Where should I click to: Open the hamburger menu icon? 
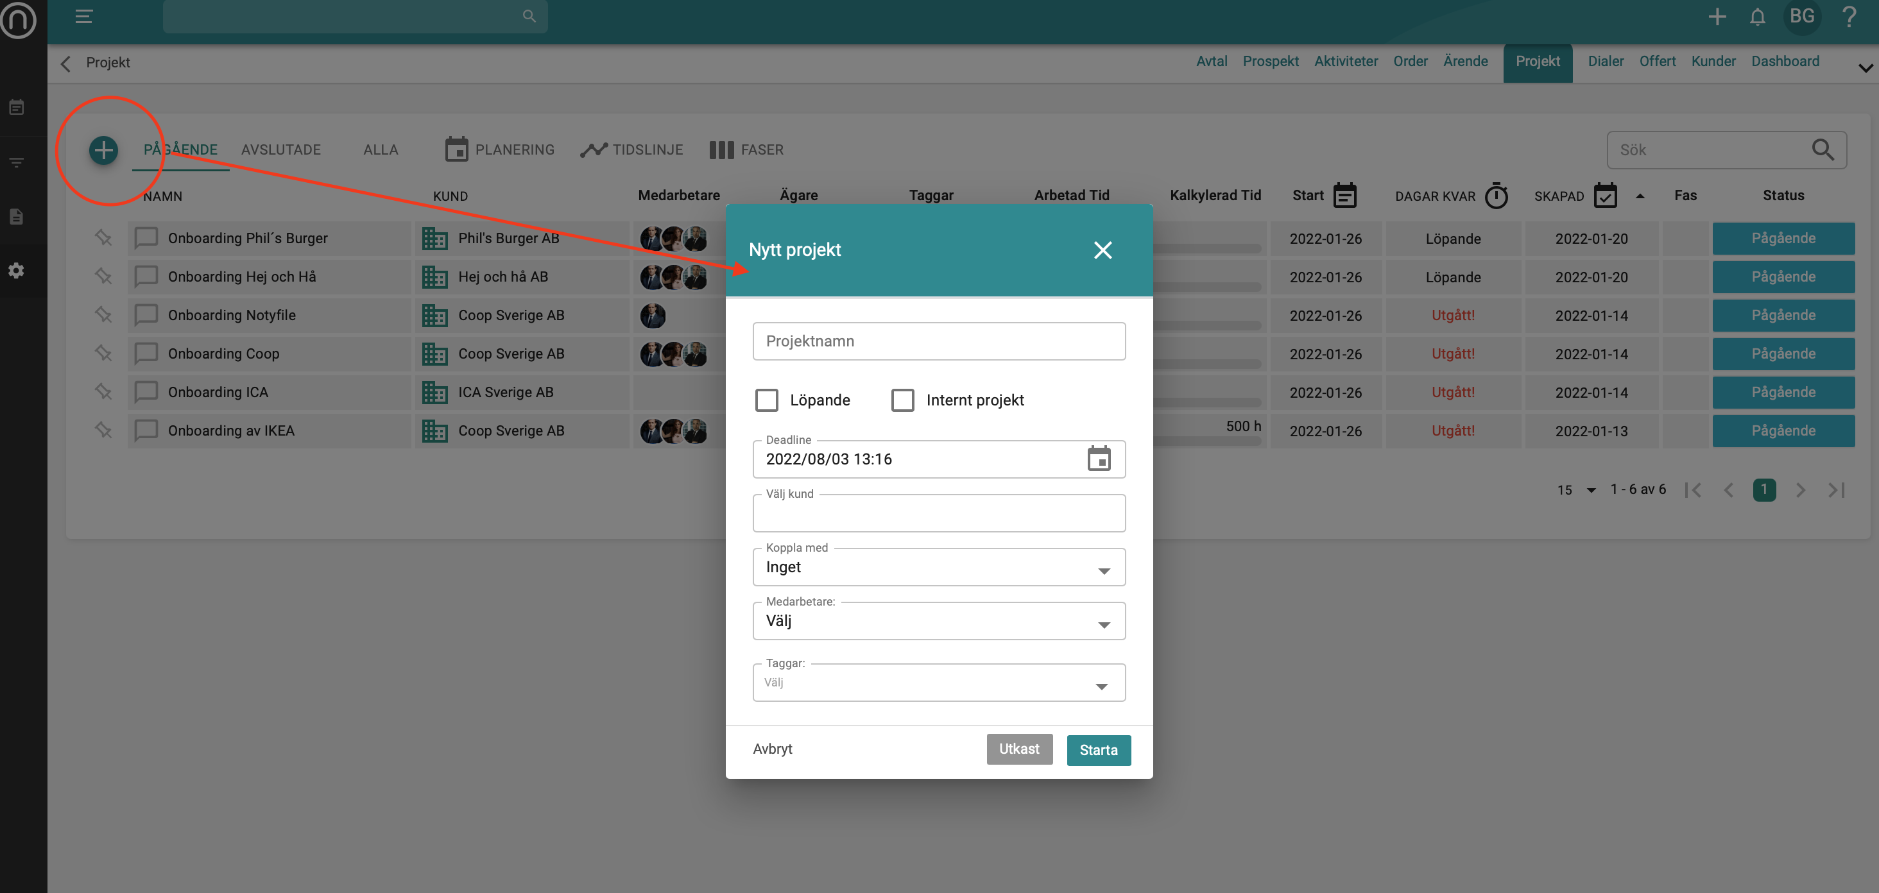pyautogui.click(x=84, y=16)
